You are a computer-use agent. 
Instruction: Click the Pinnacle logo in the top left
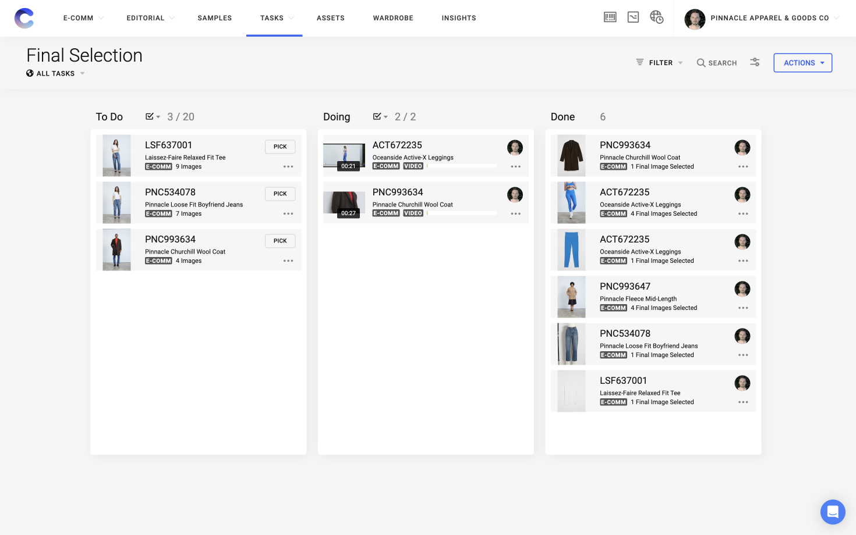point(24,18)
